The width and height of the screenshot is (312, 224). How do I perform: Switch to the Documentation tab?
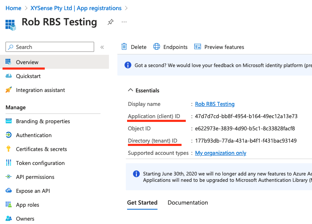188,203
